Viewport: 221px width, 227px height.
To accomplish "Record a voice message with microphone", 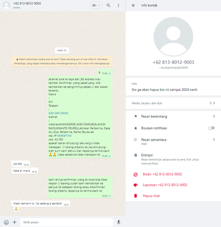I will pyautogui.click(x=119, y=222).
